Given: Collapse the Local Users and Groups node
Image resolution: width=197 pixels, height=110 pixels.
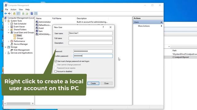Looking at the screenshot, I should (9, 32).
